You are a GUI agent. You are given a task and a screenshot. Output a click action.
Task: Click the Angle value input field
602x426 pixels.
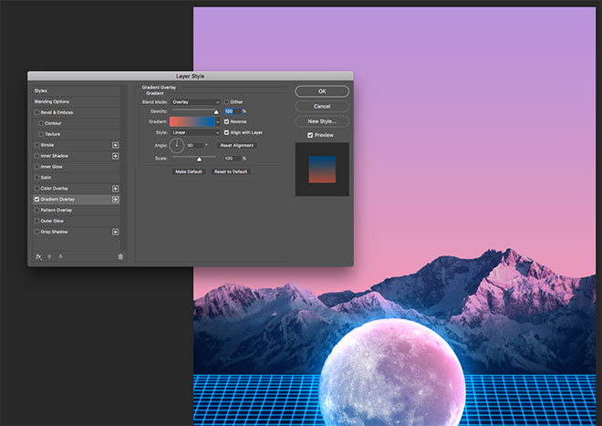195,145
